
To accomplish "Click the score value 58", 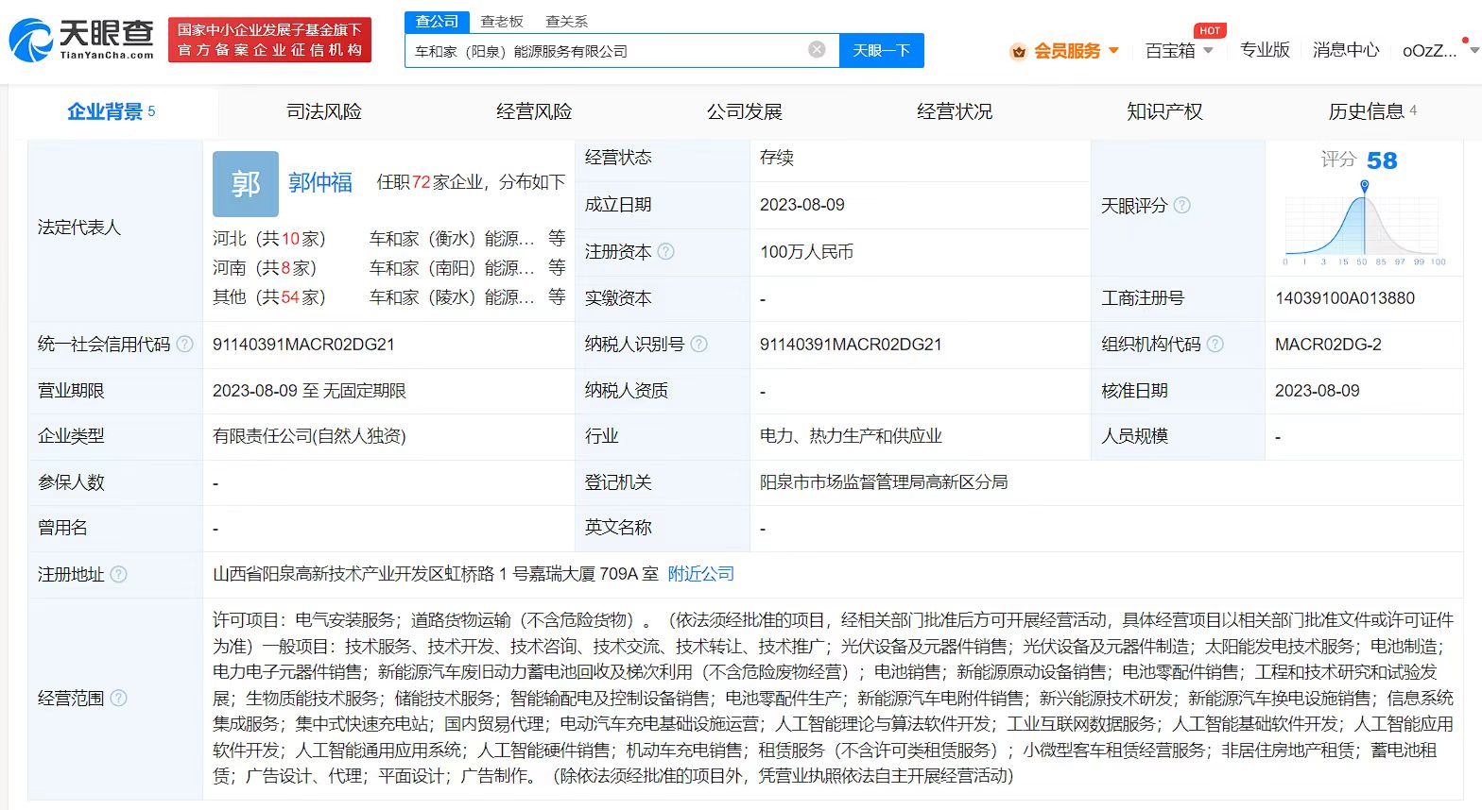I will (x=1382, y=160).
